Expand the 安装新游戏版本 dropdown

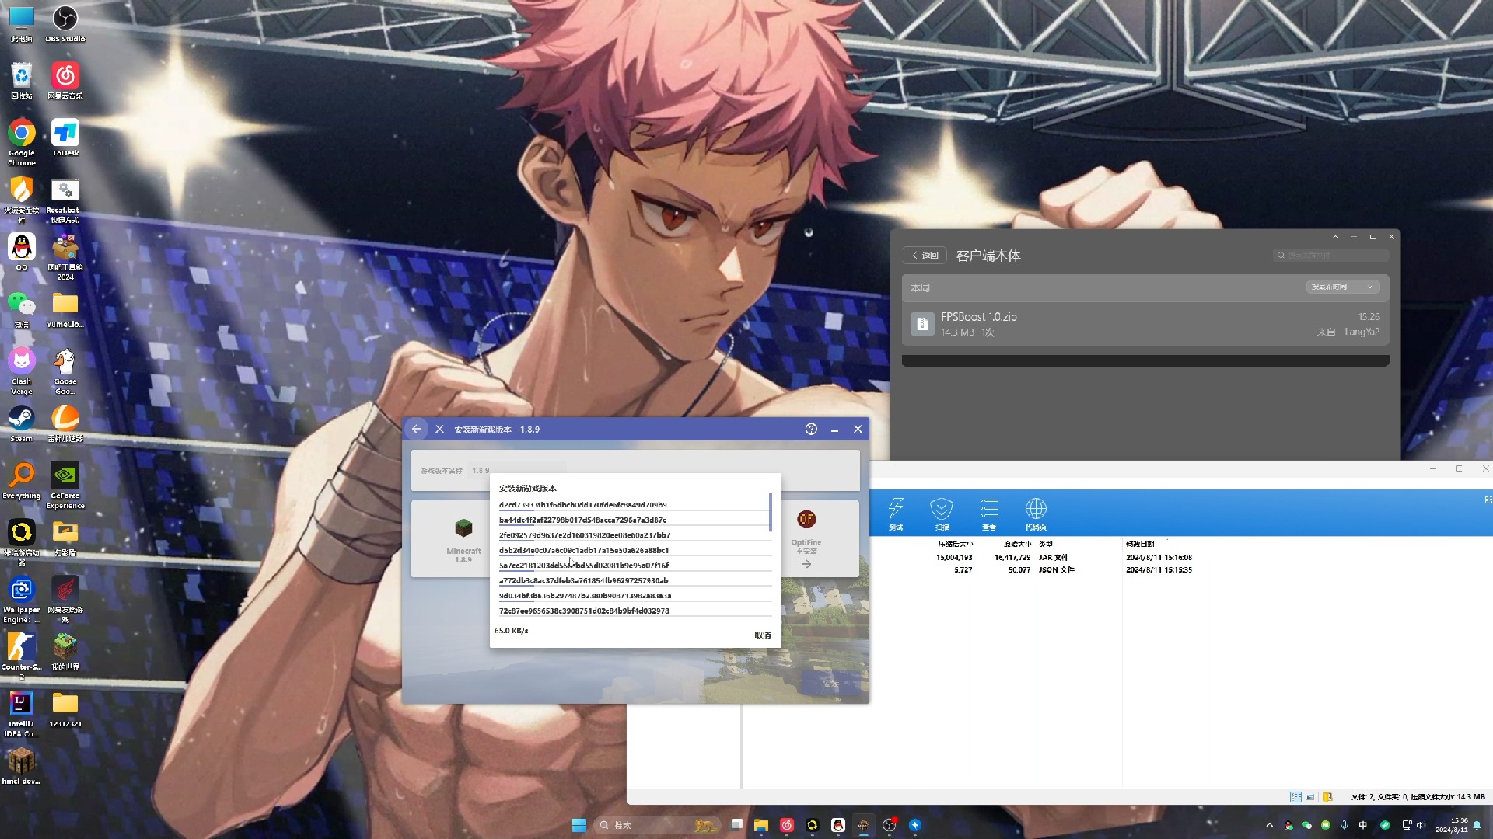527,488
